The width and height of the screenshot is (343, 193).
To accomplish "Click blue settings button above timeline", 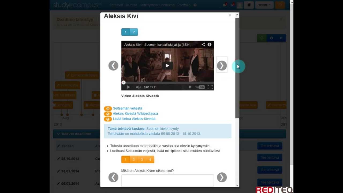I will pyautogui.click(x=281, y=38).
